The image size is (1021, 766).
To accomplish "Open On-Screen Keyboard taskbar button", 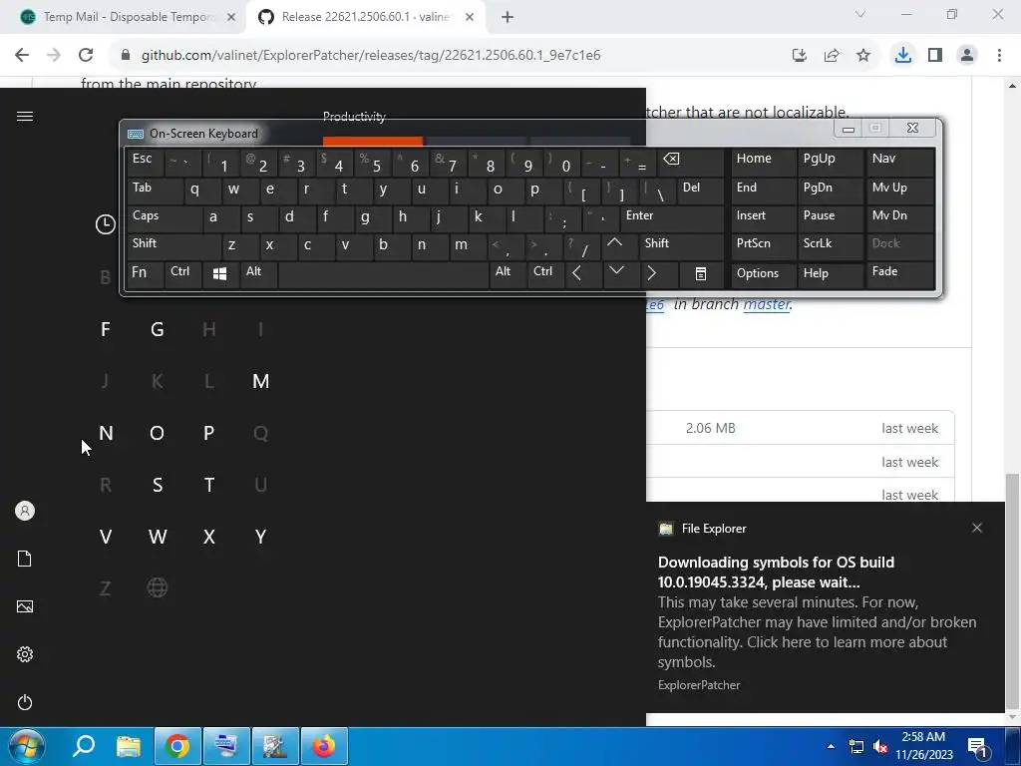I will pos(226,746).
